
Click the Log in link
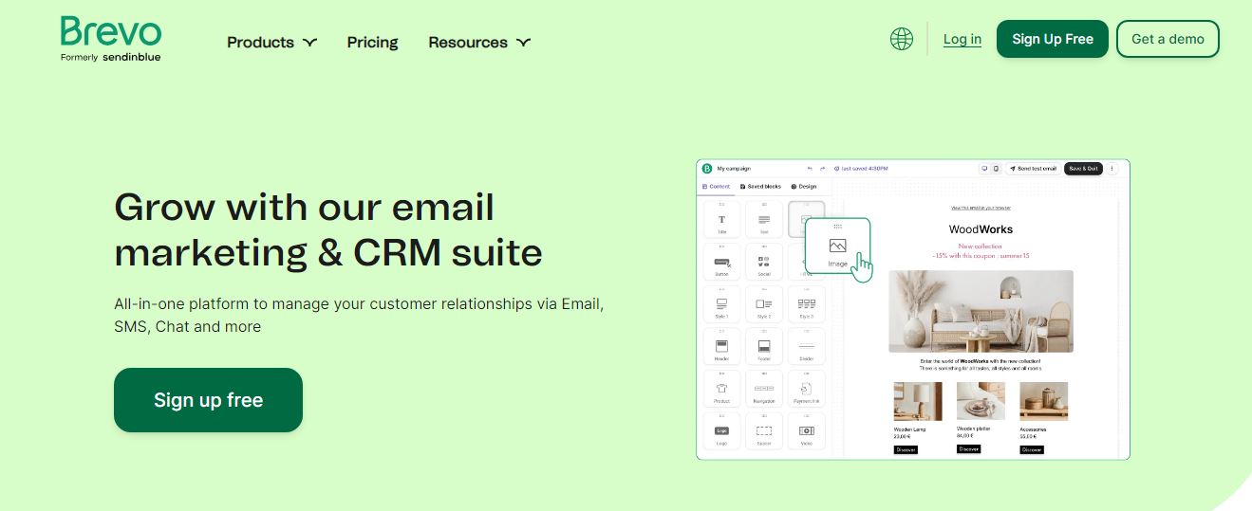point(962,39)
